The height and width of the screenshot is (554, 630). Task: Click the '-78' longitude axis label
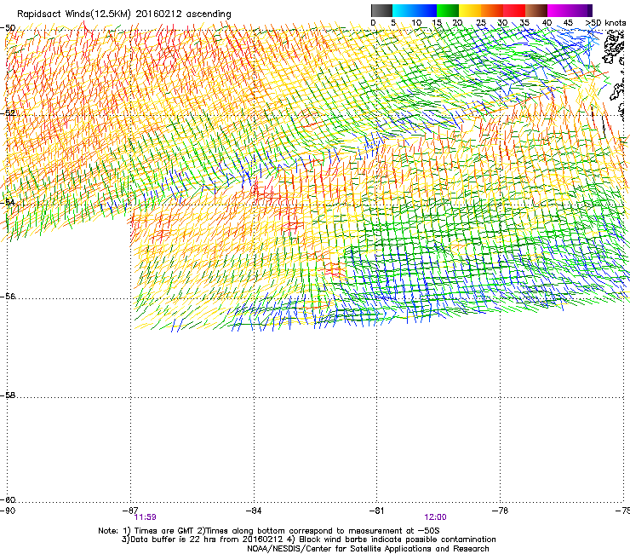500,511
